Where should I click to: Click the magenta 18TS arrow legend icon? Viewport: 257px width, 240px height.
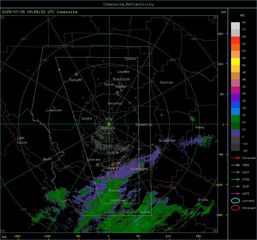coord(235,194)
